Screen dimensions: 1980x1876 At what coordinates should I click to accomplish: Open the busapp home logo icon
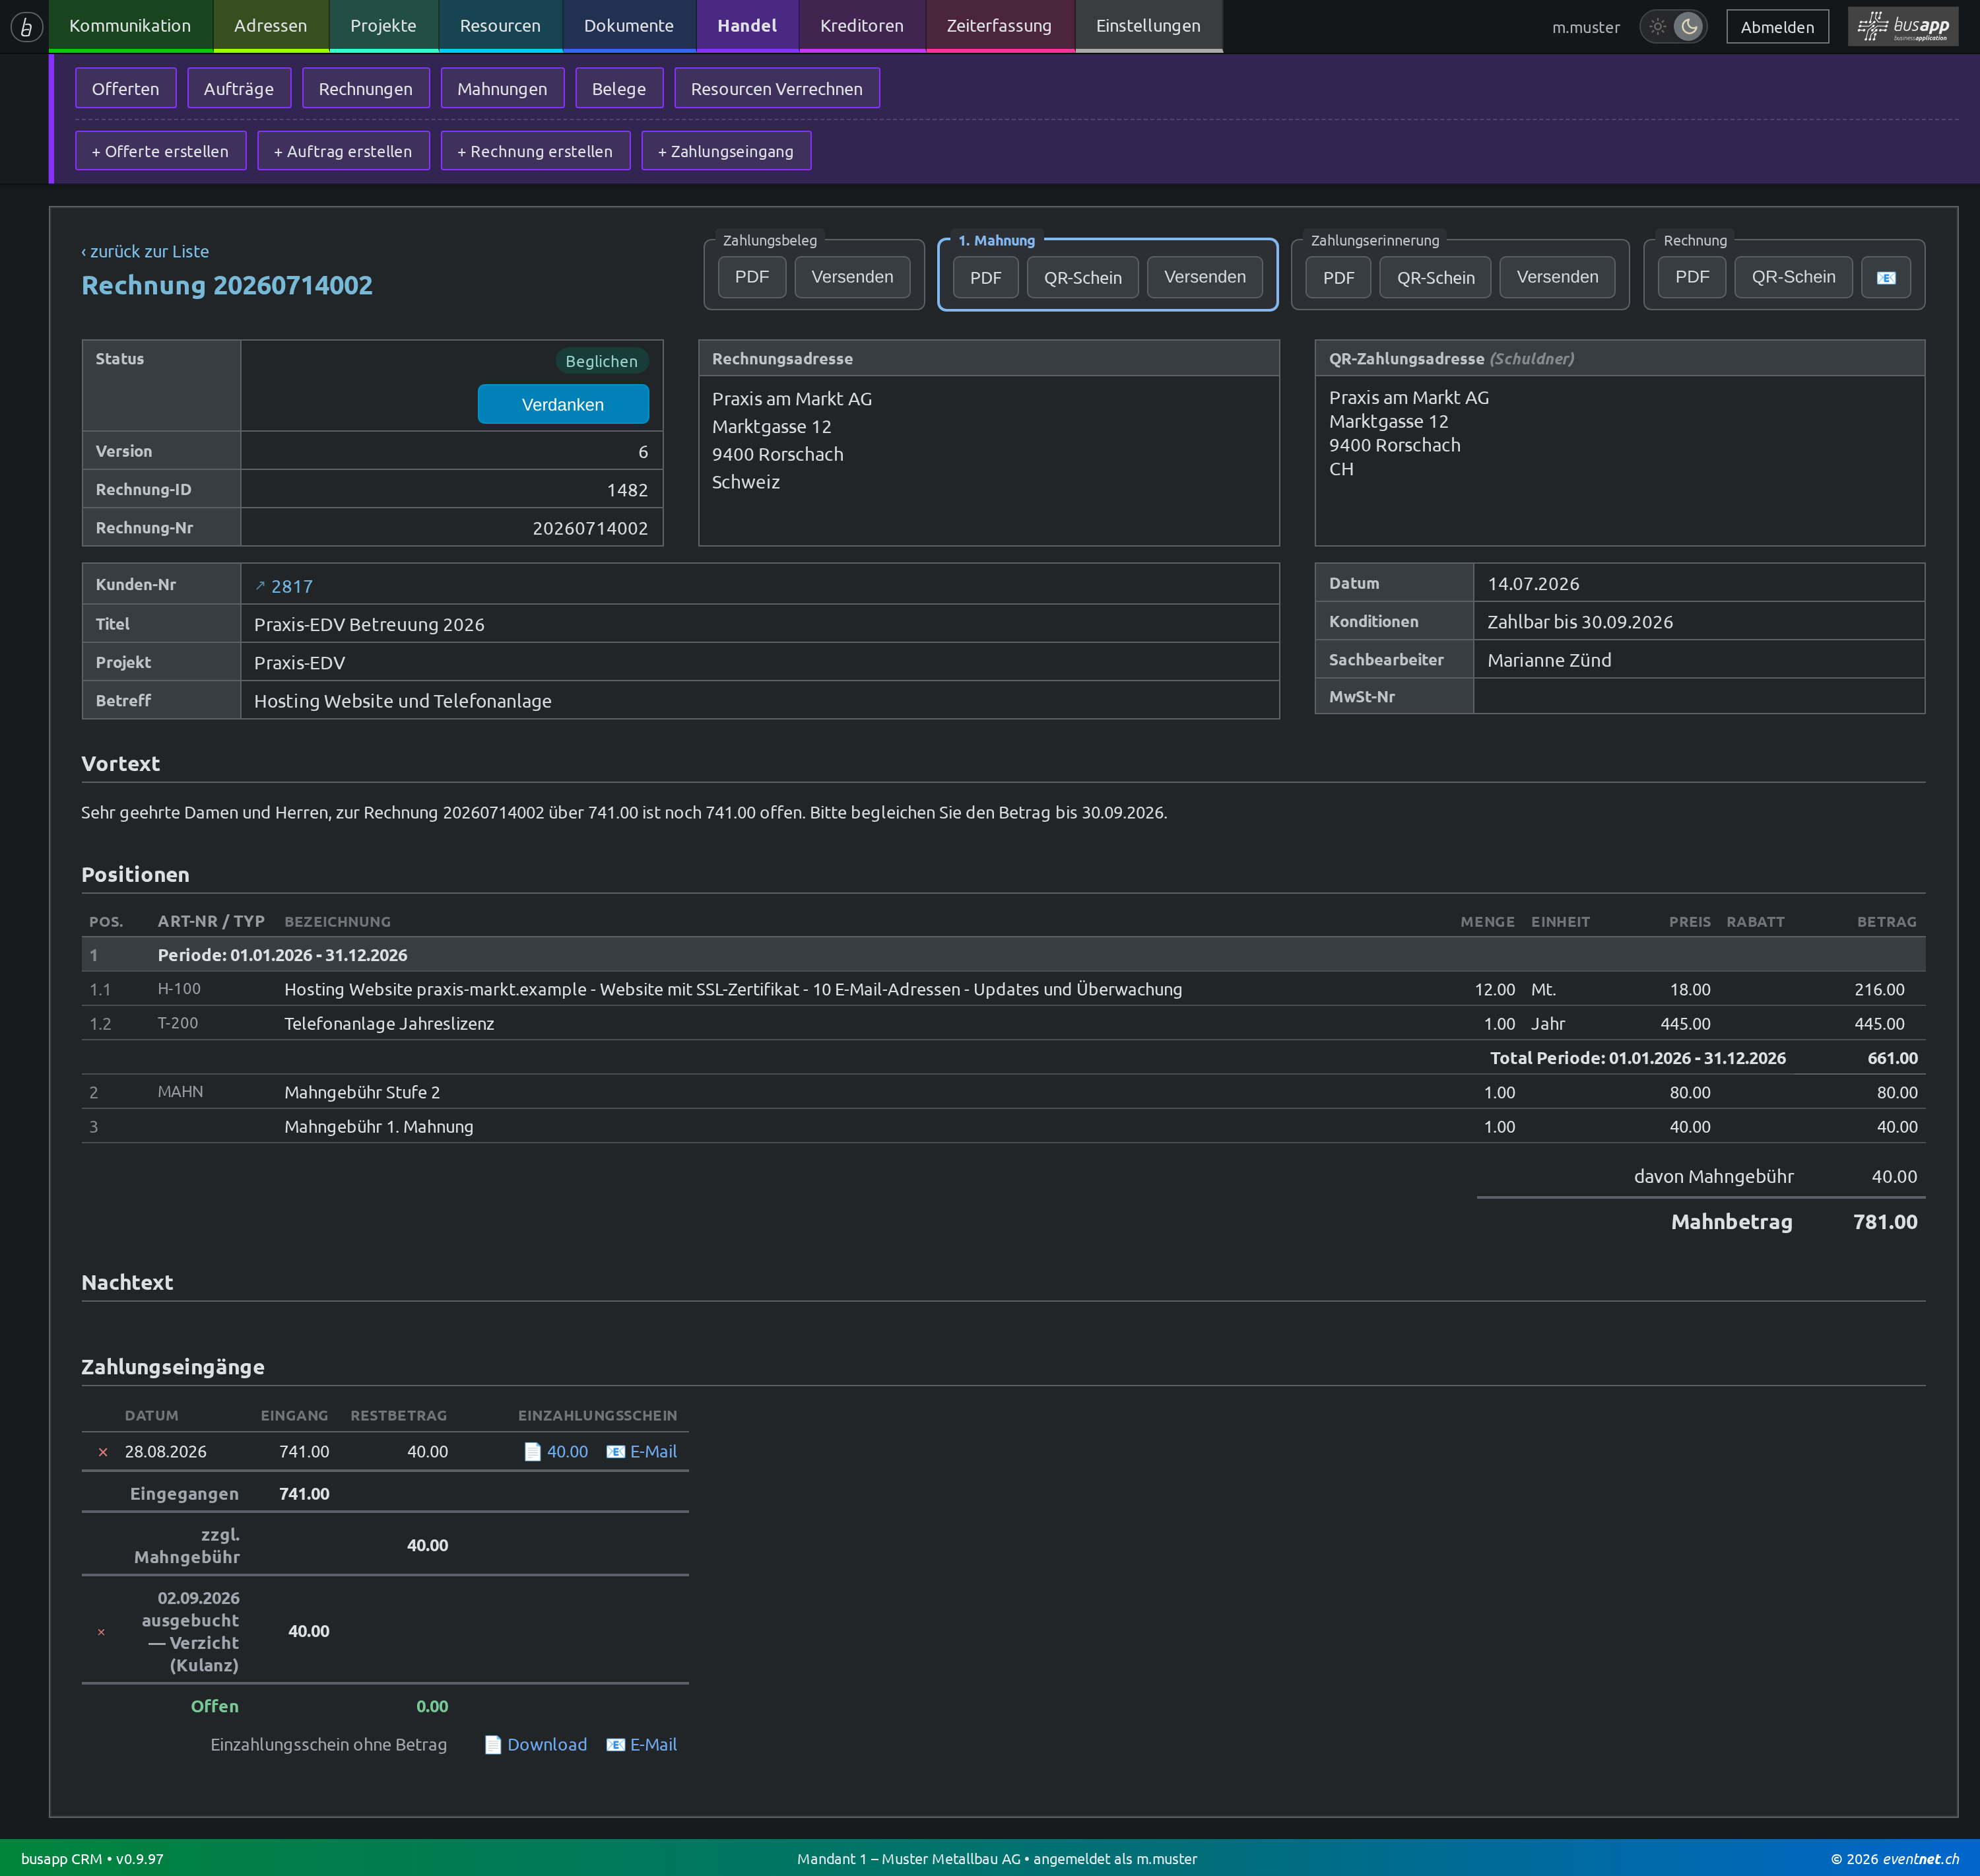[x=26, y=26]
